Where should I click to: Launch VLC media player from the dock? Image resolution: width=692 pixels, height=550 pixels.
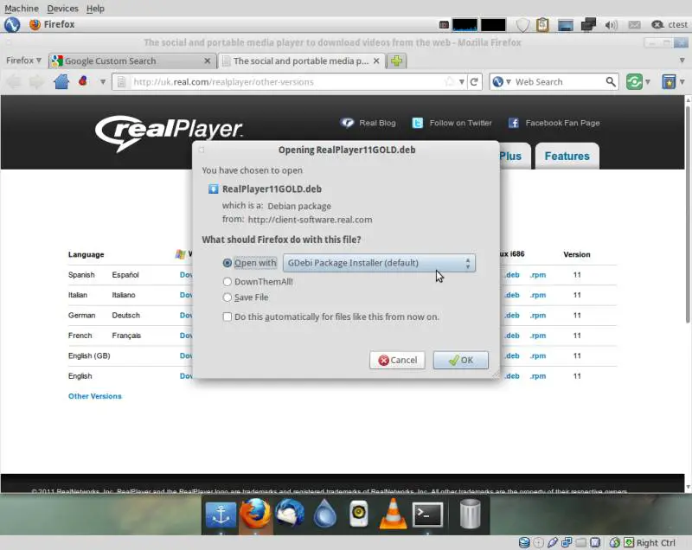393,514
